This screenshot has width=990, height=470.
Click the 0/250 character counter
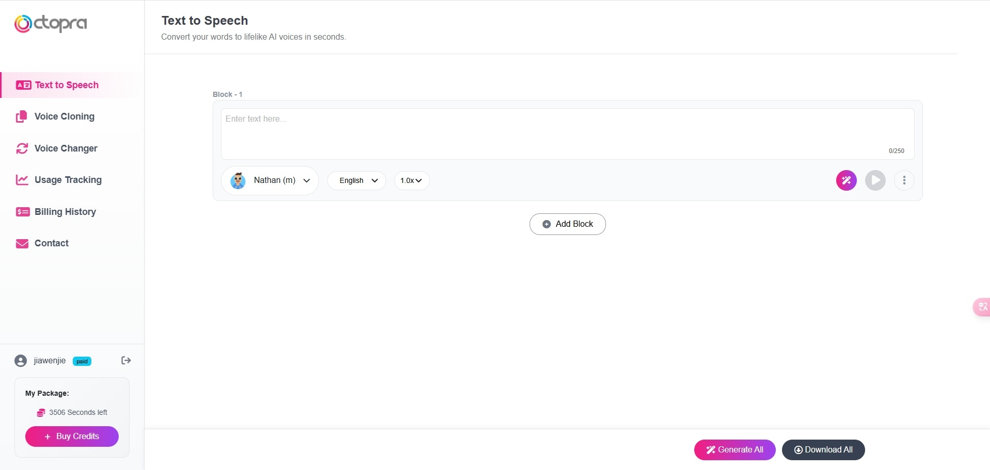(x=897, y=151)
